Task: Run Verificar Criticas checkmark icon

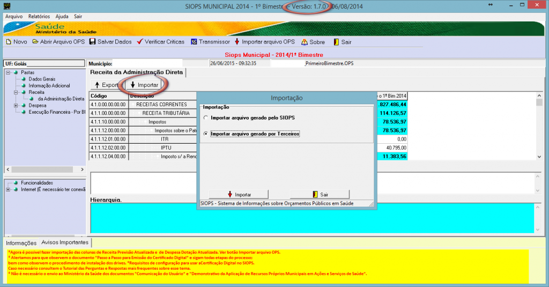Action: (140, 42)
